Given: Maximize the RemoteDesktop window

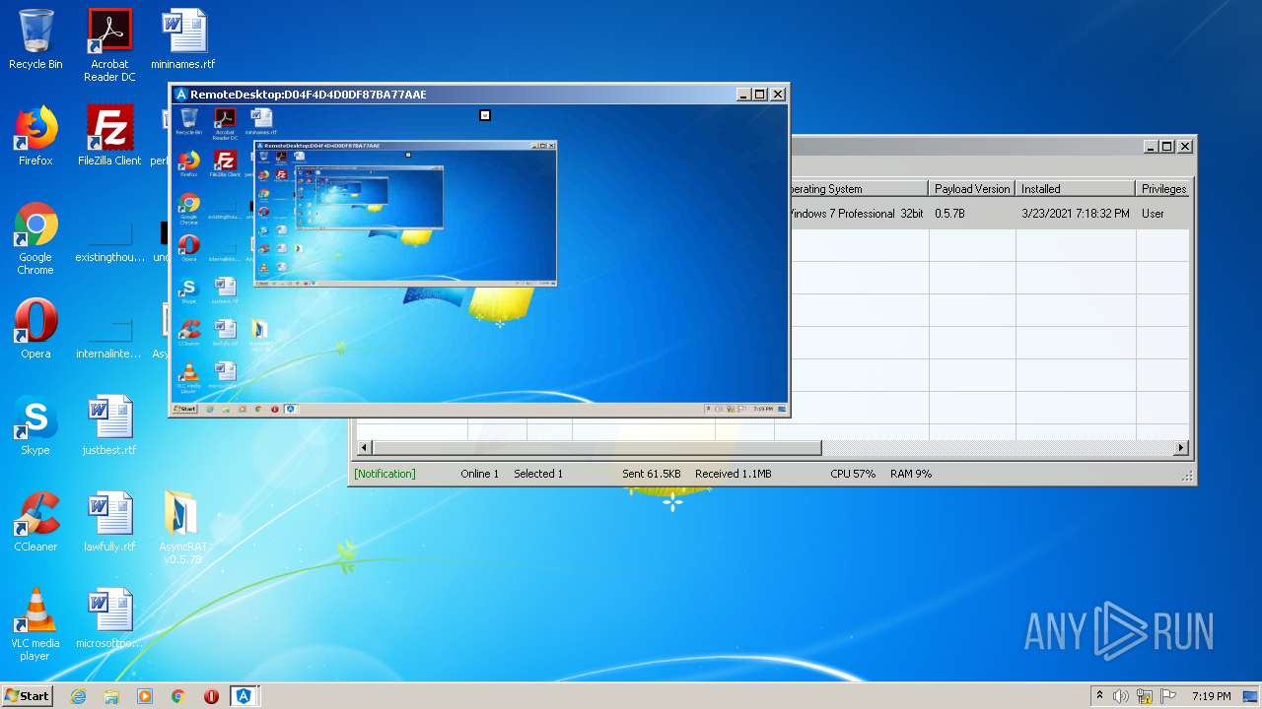Looking at the screenshot, I should click(x=759, y=95).
